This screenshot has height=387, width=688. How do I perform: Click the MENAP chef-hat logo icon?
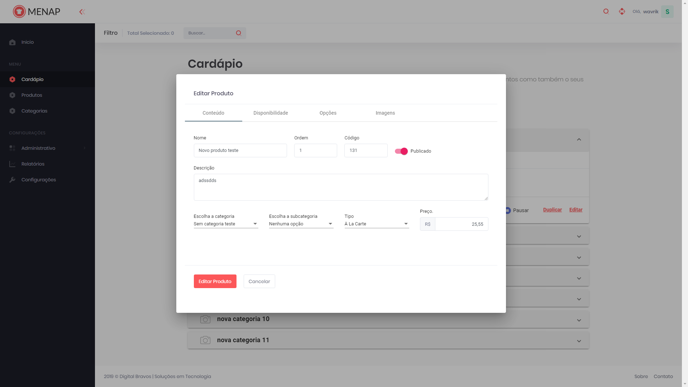pyautogui.click(x=19, y=11)
